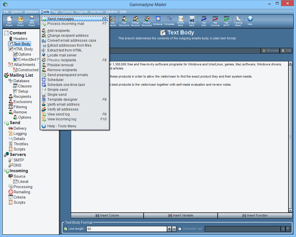
Task: Click the Test DNS toolbar icon
Action: coord(204,21)
